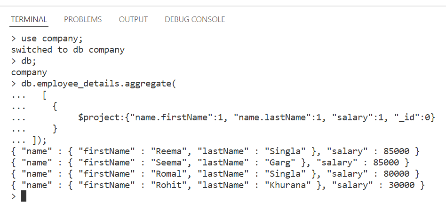Click the 'use company;' command line

pos(47,39)
